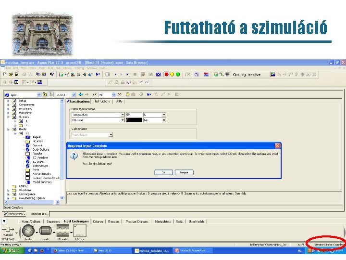The image size is (346, 260).
Task: Open the Input form selector dropdown
Action: click(39, 95)
